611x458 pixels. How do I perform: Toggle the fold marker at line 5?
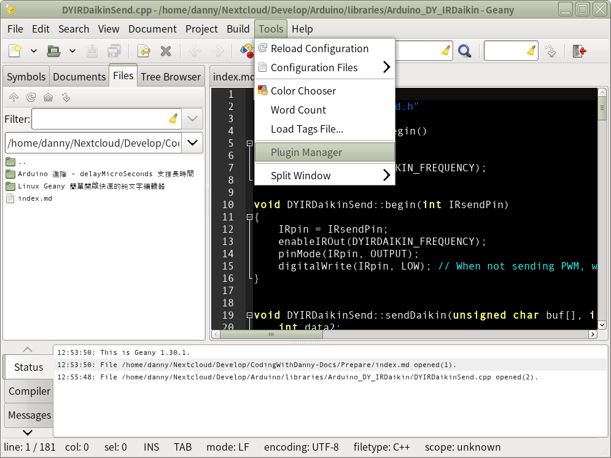pos(249,143)
